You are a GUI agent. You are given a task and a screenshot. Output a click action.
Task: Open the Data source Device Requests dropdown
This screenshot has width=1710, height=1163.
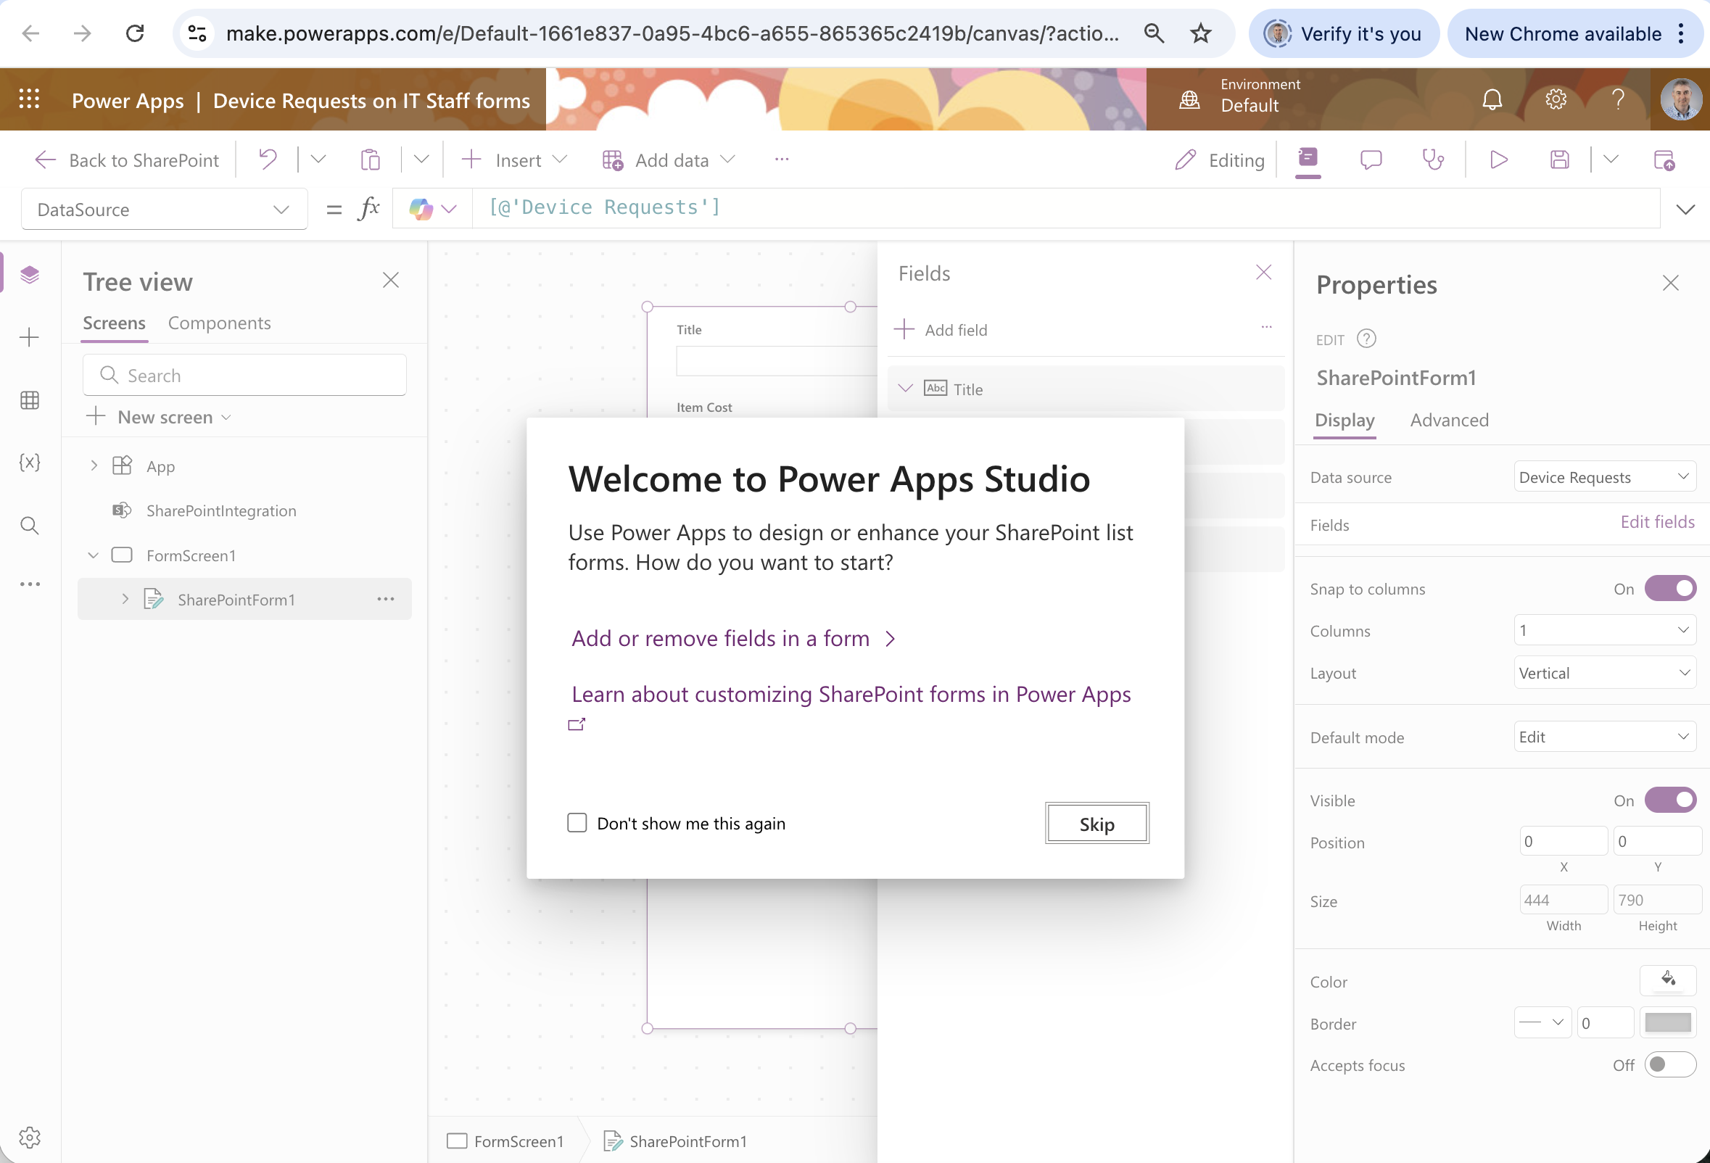point(1605,476)
